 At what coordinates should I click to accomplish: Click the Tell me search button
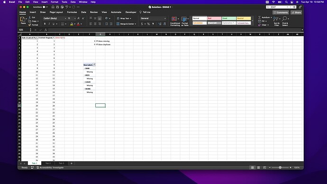click(x=145, y=12)
